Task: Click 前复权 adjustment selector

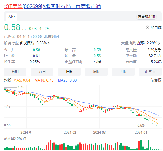Action: 156,80
